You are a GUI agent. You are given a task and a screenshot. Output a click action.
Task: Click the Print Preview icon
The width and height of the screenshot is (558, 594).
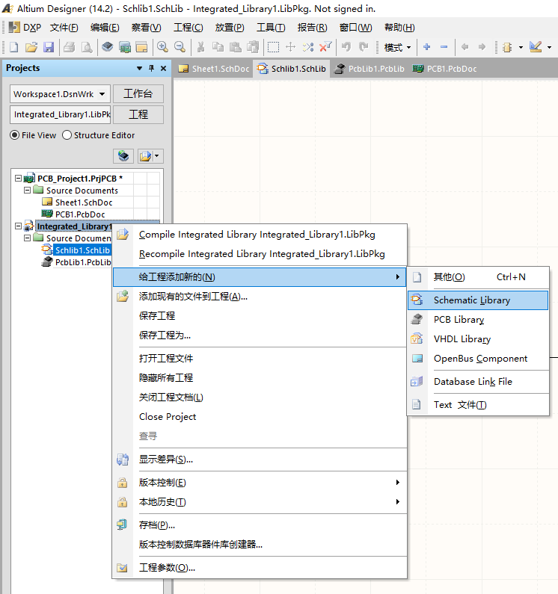[87, 47]
